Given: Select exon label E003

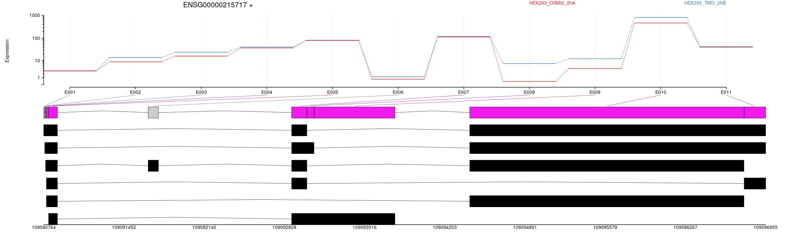Looking at the screenshot, I should tap(201, 92).
